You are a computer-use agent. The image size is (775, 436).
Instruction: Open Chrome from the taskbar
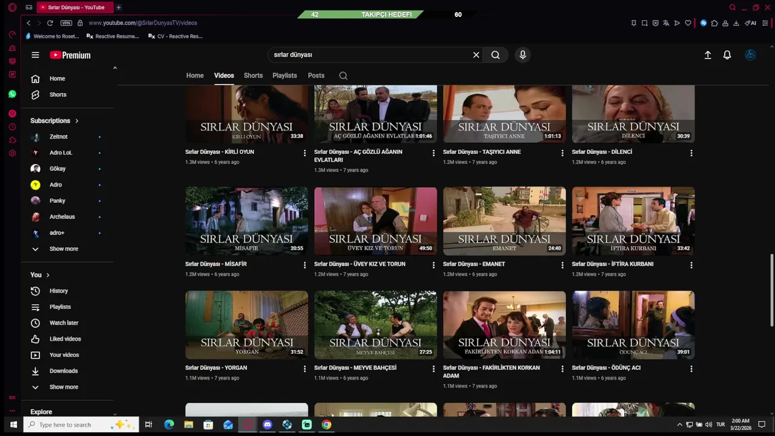pos(326,424)
